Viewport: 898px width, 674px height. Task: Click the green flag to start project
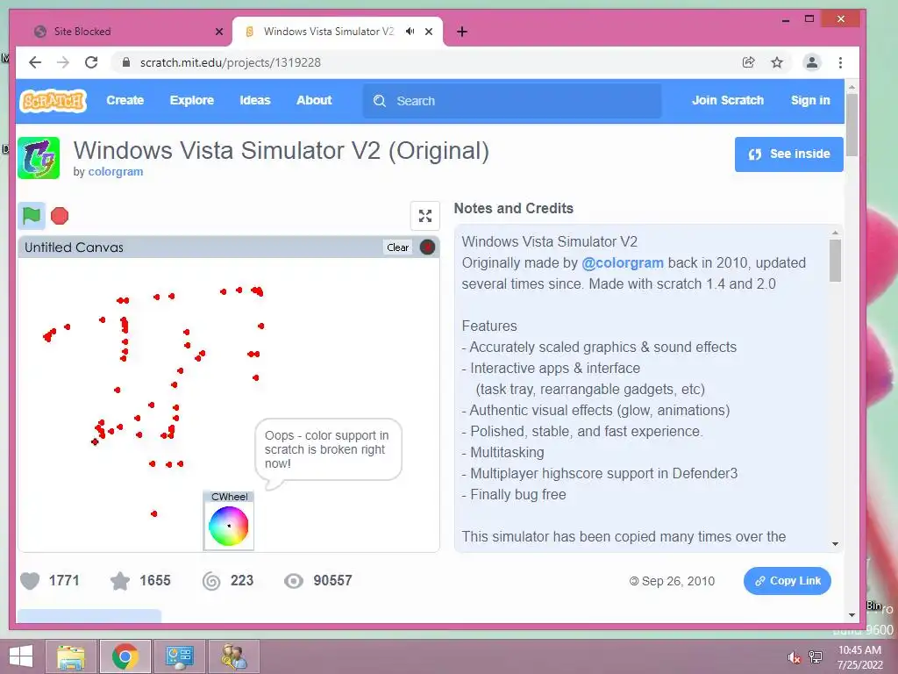[x=31, y=216]
